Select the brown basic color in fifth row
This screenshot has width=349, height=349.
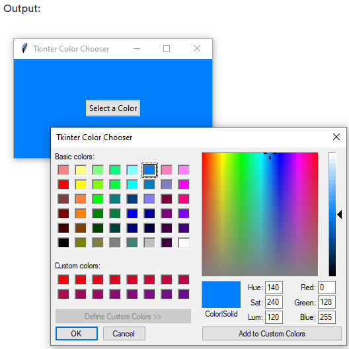81,228
